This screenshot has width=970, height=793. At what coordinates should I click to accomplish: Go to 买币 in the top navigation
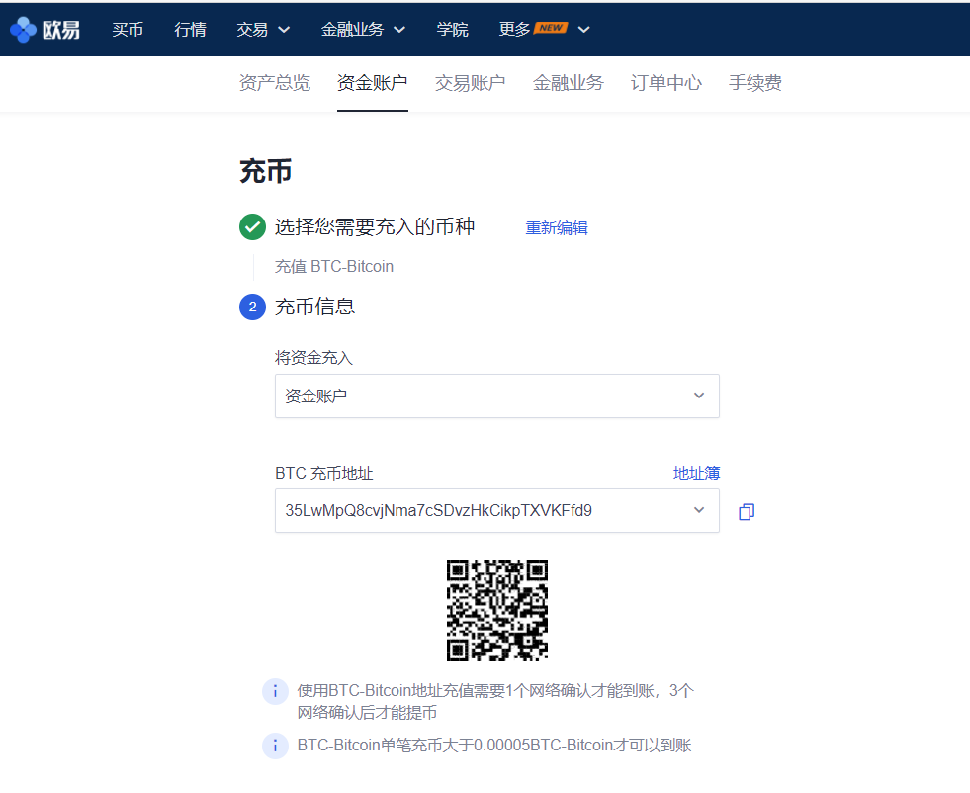128,29
